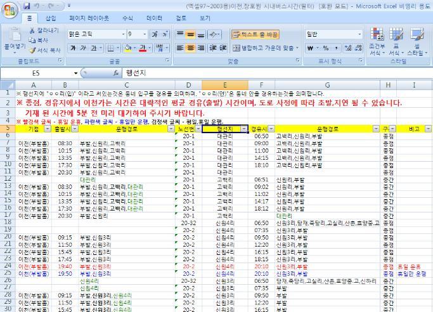433x312 pixels.
Task: Decrease the cell indent
Action: [212, 48]
